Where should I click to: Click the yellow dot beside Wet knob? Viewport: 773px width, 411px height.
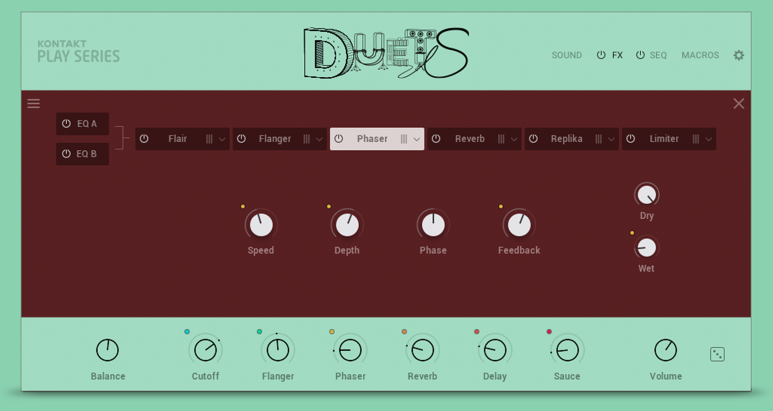[x=632, y=233]
